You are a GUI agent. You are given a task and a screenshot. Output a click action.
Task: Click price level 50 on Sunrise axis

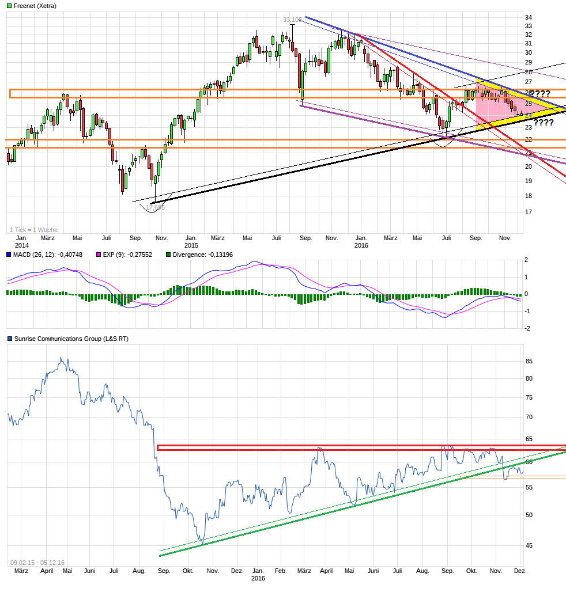pos(529,515)
